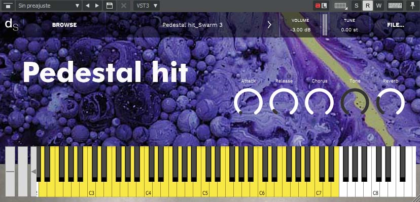
Task: Open the plugin window menu icon
Action: (x=8, y=6)
